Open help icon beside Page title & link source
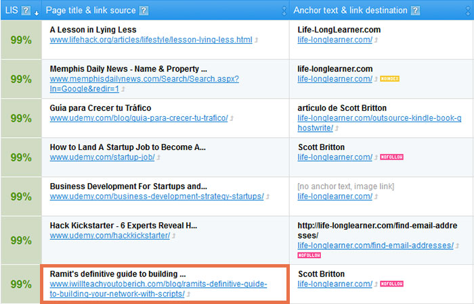 (144, 11)
